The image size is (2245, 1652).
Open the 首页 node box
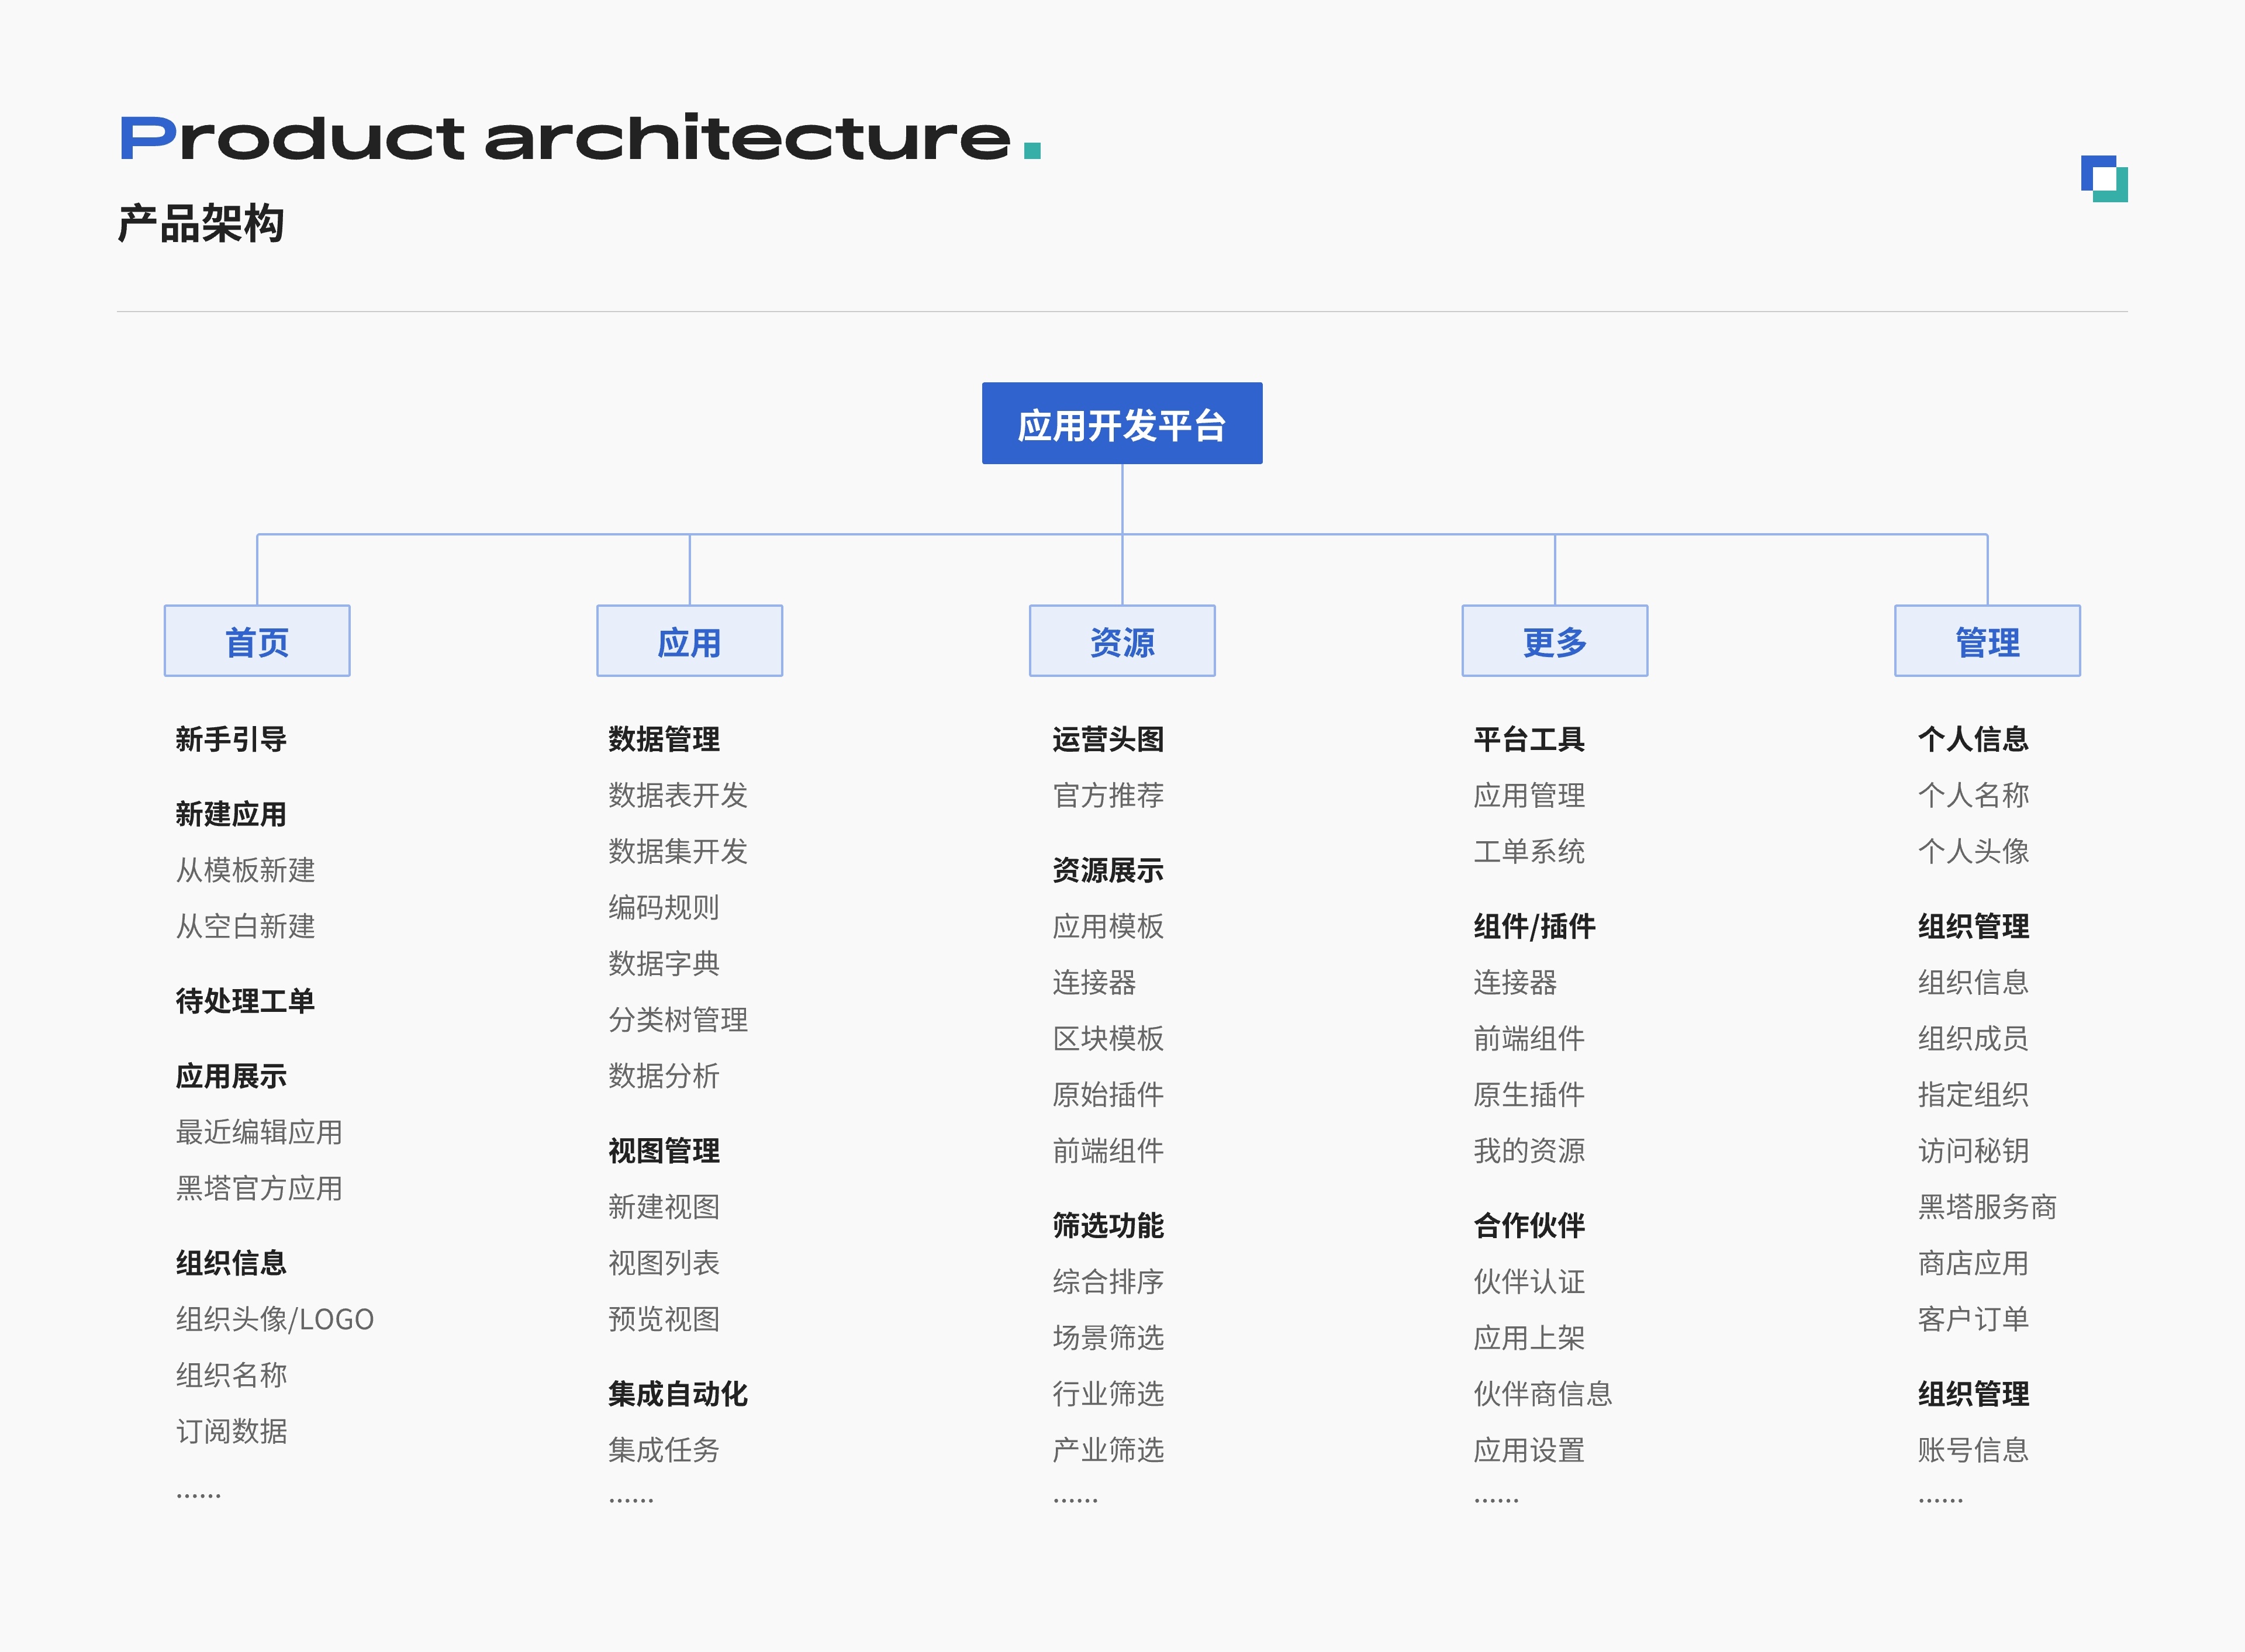click(257, 641)
